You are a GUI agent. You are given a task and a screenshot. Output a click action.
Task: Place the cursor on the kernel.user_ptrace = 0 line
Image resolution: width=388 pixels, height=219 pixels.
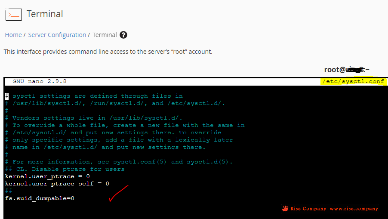coord(47,176)
